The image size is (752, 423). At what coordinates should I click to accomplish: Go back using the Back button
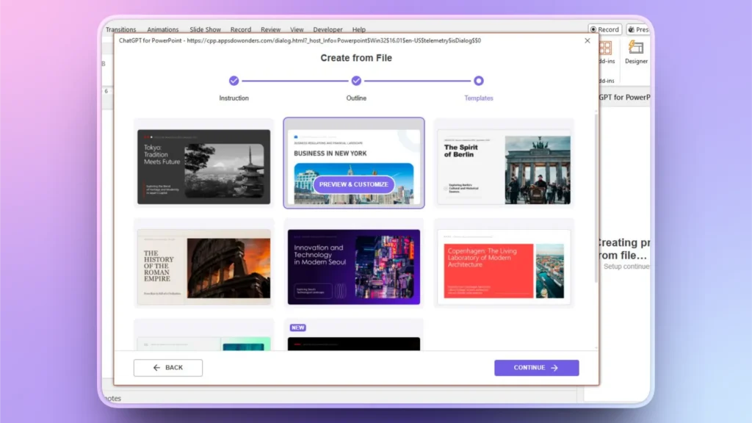(167, 367)
